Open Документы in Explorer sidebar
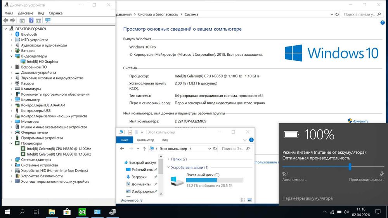This screenshot has width=388, height=218. 140,184
